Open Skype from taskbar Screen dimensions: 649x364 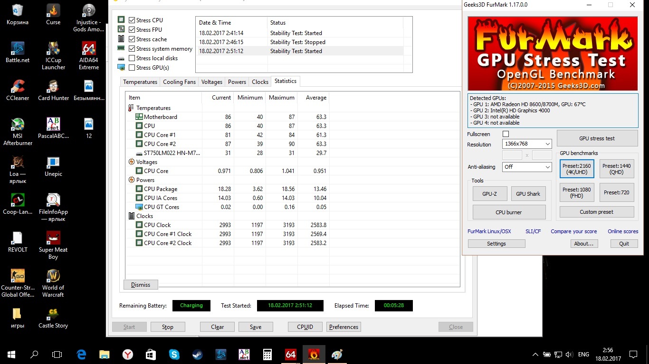click(174, 354)
